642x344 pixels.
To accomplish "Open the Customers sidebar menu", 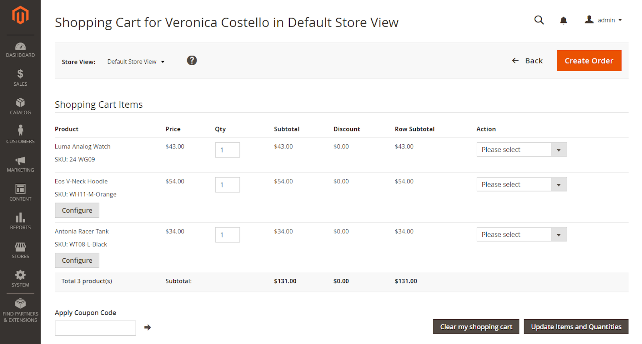I will coord(20,135).
